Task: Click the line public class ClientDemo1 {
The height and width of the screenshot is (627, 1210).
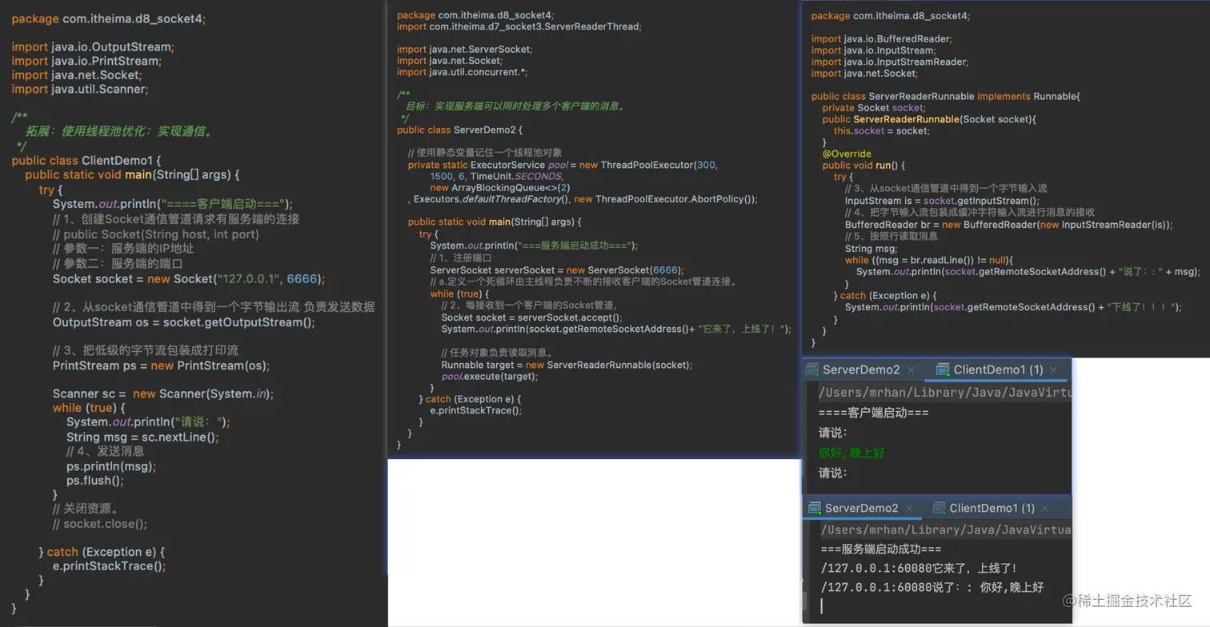Action: point(86,160)
